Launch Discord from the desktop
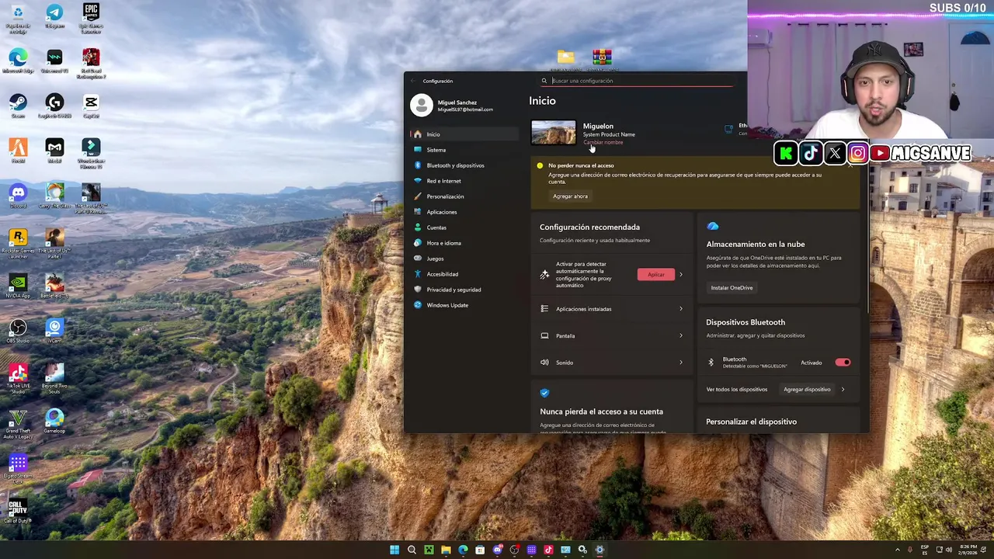994x559 pixels. click(x=18, y=196)
